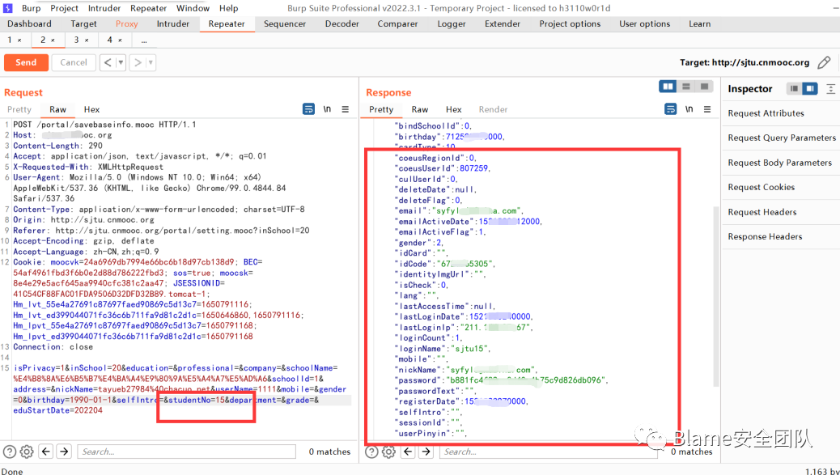840x475 pixels.
Task: Switch to the Logger tab
Action: point(451,23)
